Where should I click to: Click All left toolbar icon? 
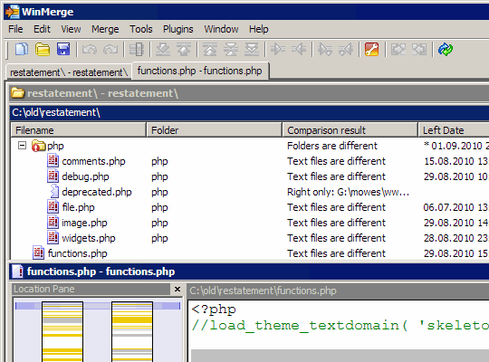point(419,49)
